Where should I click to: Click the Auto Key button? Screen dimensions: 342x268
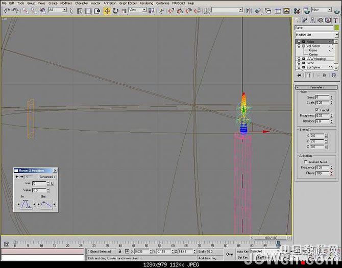click(242, 252)
